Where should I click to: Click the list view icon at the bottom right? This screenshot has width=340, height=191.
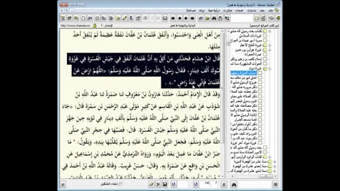click(x=275, y=184)
